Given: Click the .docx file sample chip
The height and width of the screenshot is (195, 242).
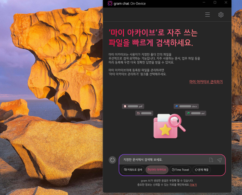Looking at the screenshot, I should tap(186, 106).
